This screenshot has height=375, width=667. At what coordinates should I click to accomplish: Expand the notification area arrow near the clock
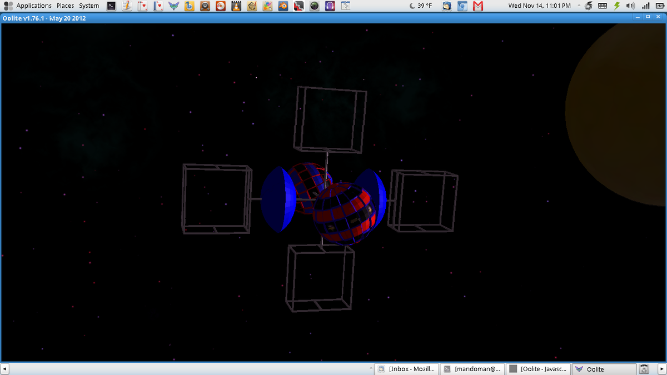pyautogui.click(x=579, y=6)
